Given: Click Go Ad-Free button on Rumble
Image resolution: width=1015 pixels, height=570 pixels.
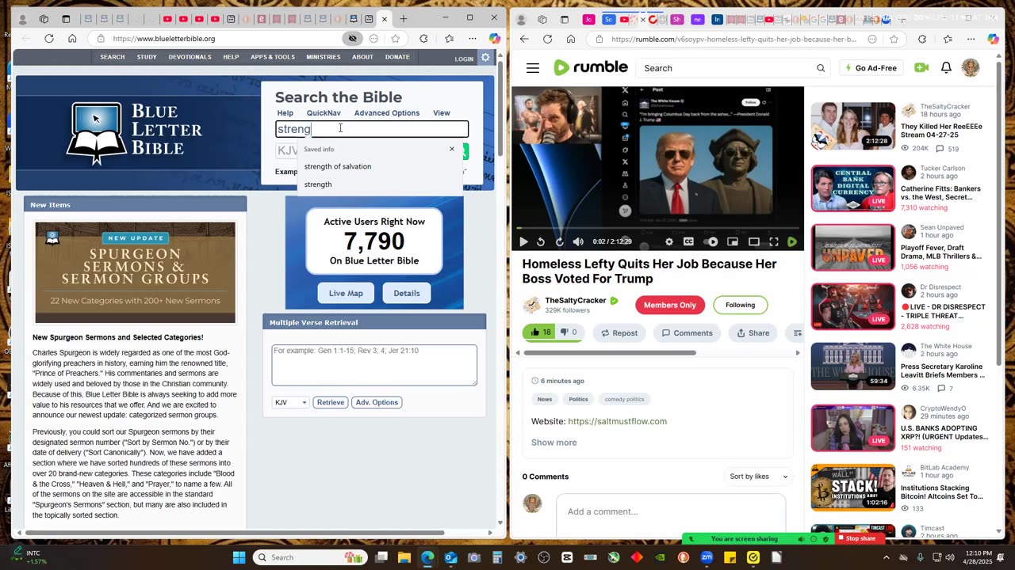Looking at the screenshot, I should point(871,68).
